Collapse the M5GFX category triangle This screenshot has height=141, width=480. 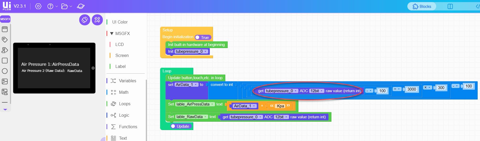(x=112, y=33)
